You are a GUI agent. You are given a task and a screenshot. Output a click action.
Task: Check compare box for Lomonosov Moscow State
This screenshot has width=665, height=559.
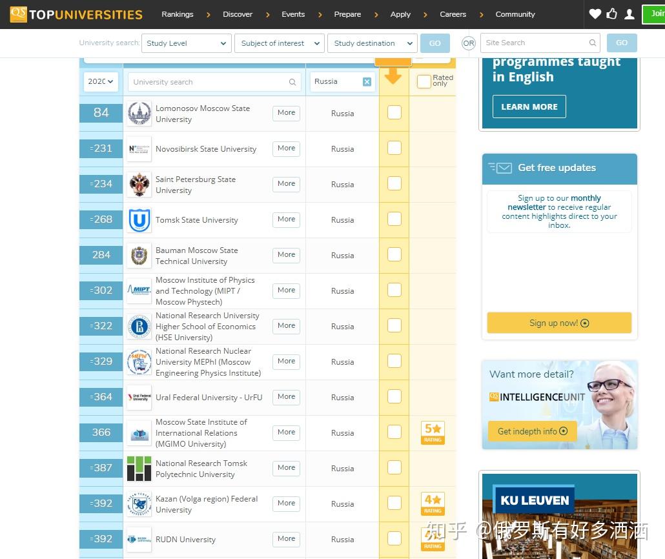pos(394,112)
